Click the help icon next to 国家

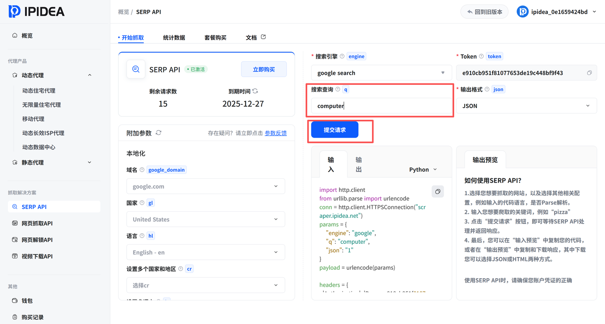coord(142,203)
